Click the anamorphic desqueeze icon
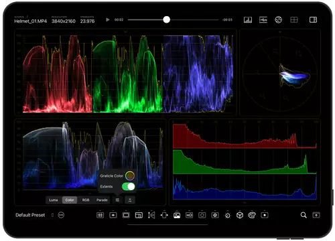This screenshot has height=241, width=335. [164, 215]
